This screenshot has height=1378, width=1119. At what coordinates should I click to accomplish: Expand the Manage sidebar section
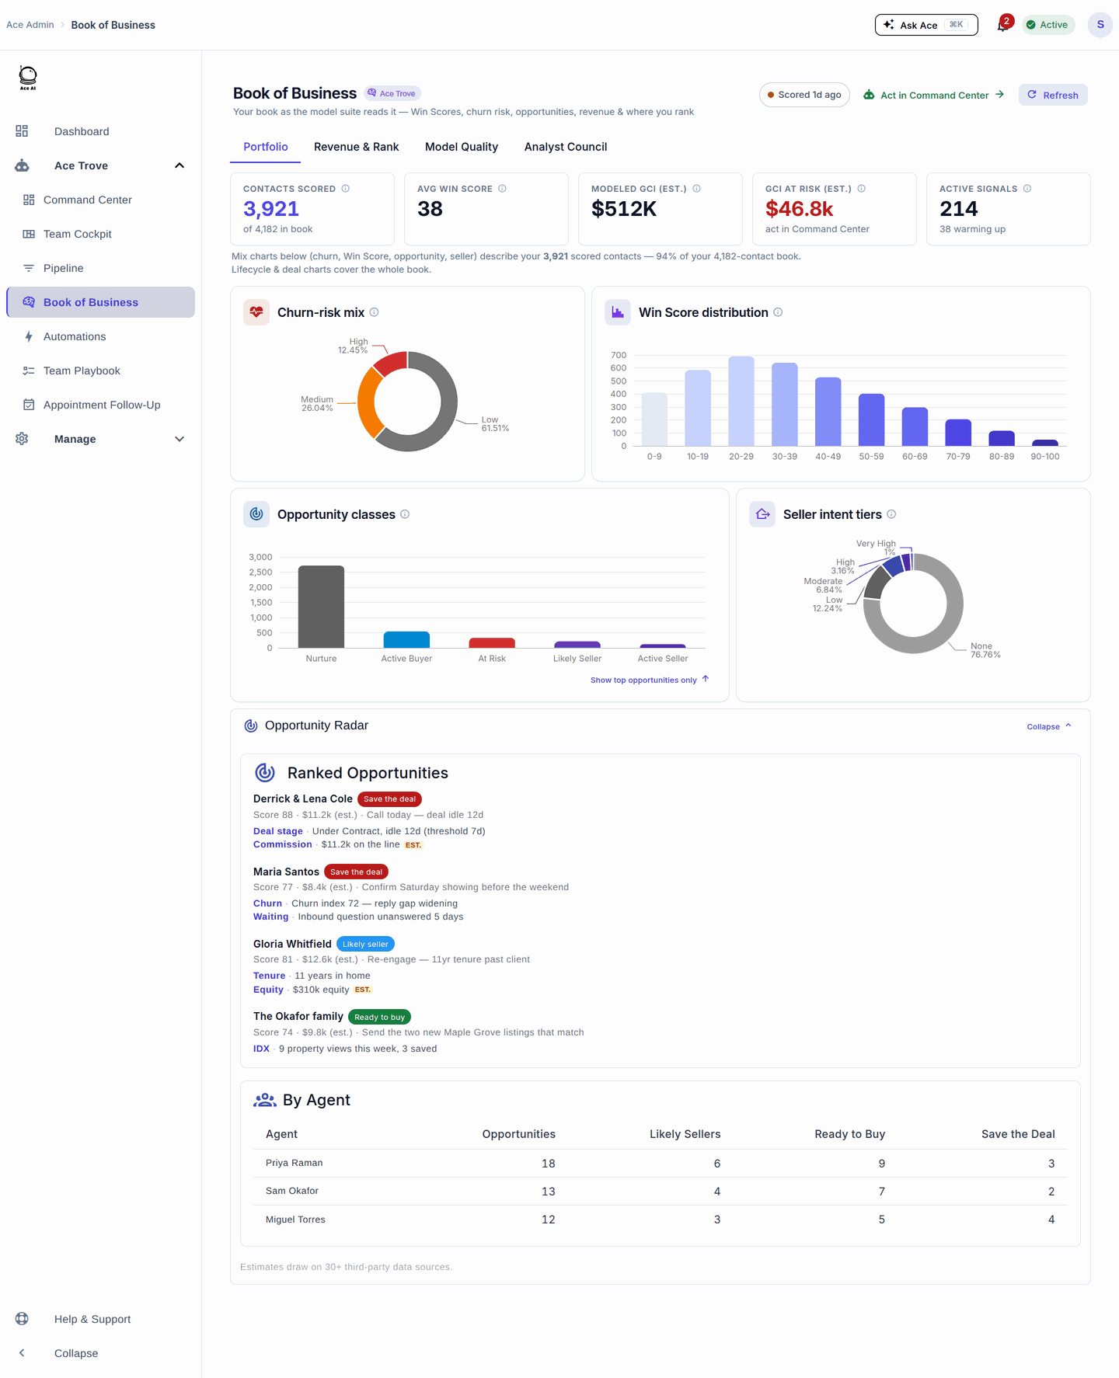(180, 439)
